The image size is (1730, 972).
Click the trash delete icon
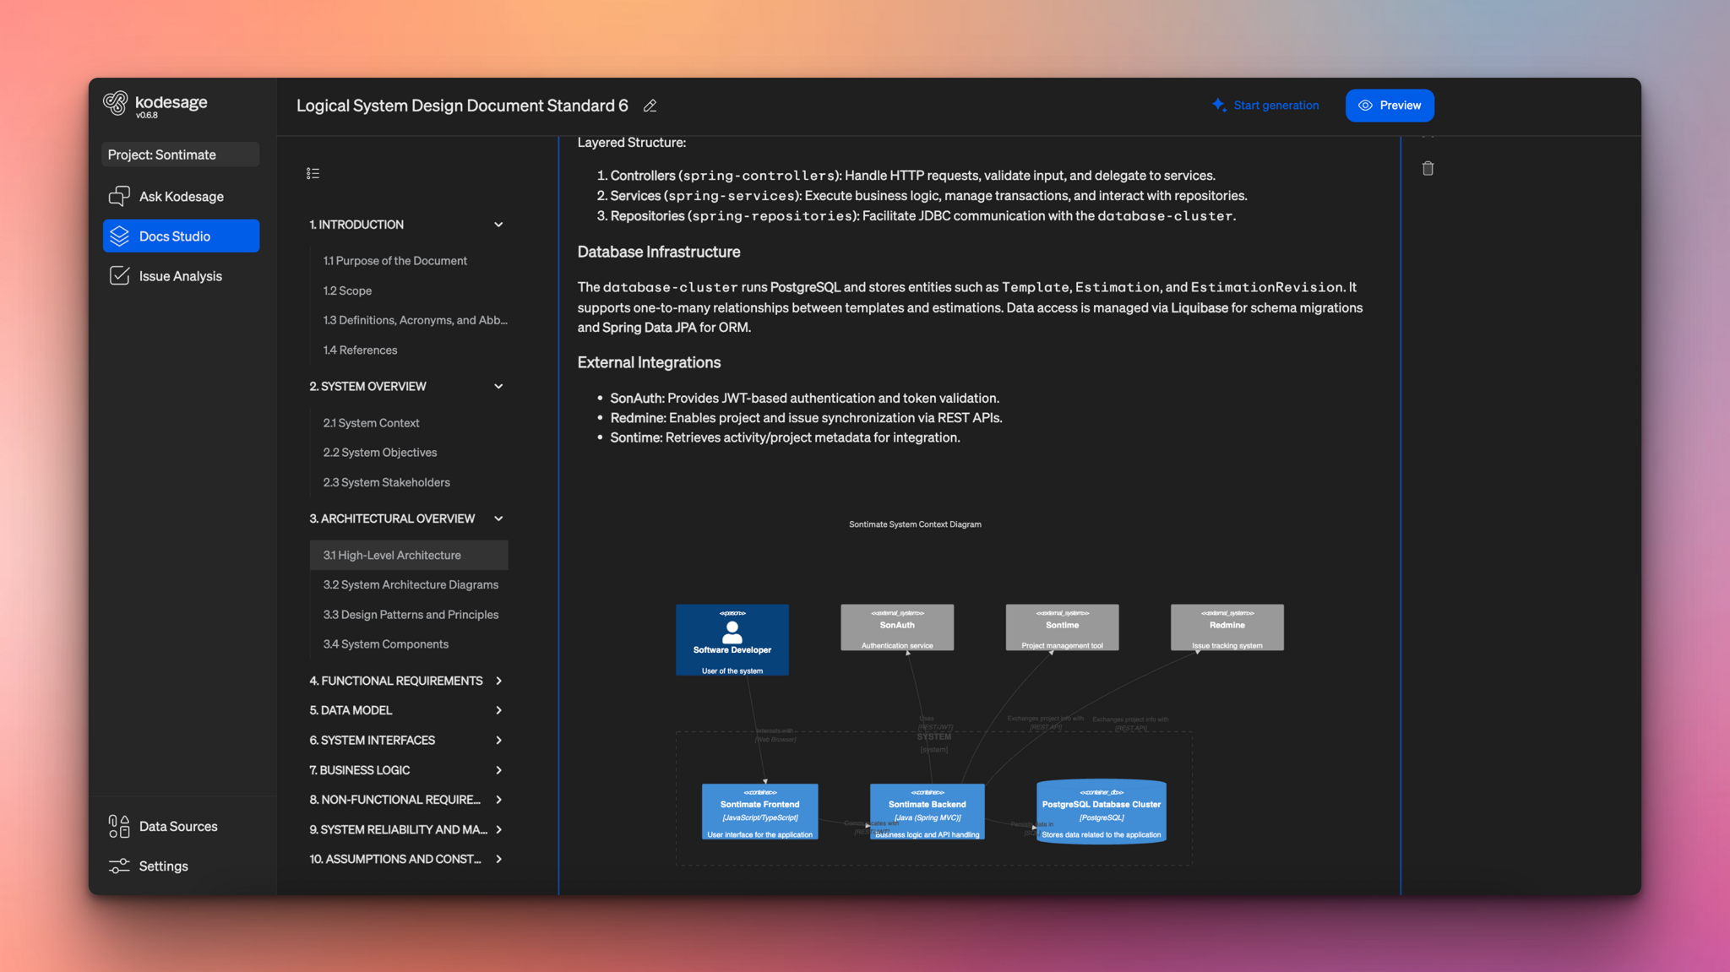1428,169
